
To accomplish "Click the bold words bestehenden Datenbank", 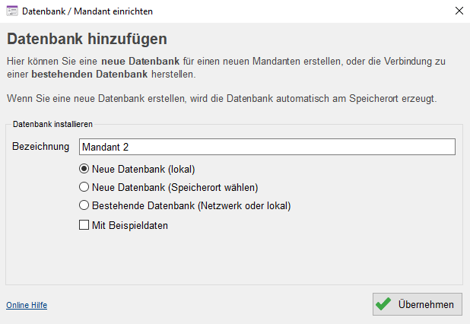I will point(90,74).
